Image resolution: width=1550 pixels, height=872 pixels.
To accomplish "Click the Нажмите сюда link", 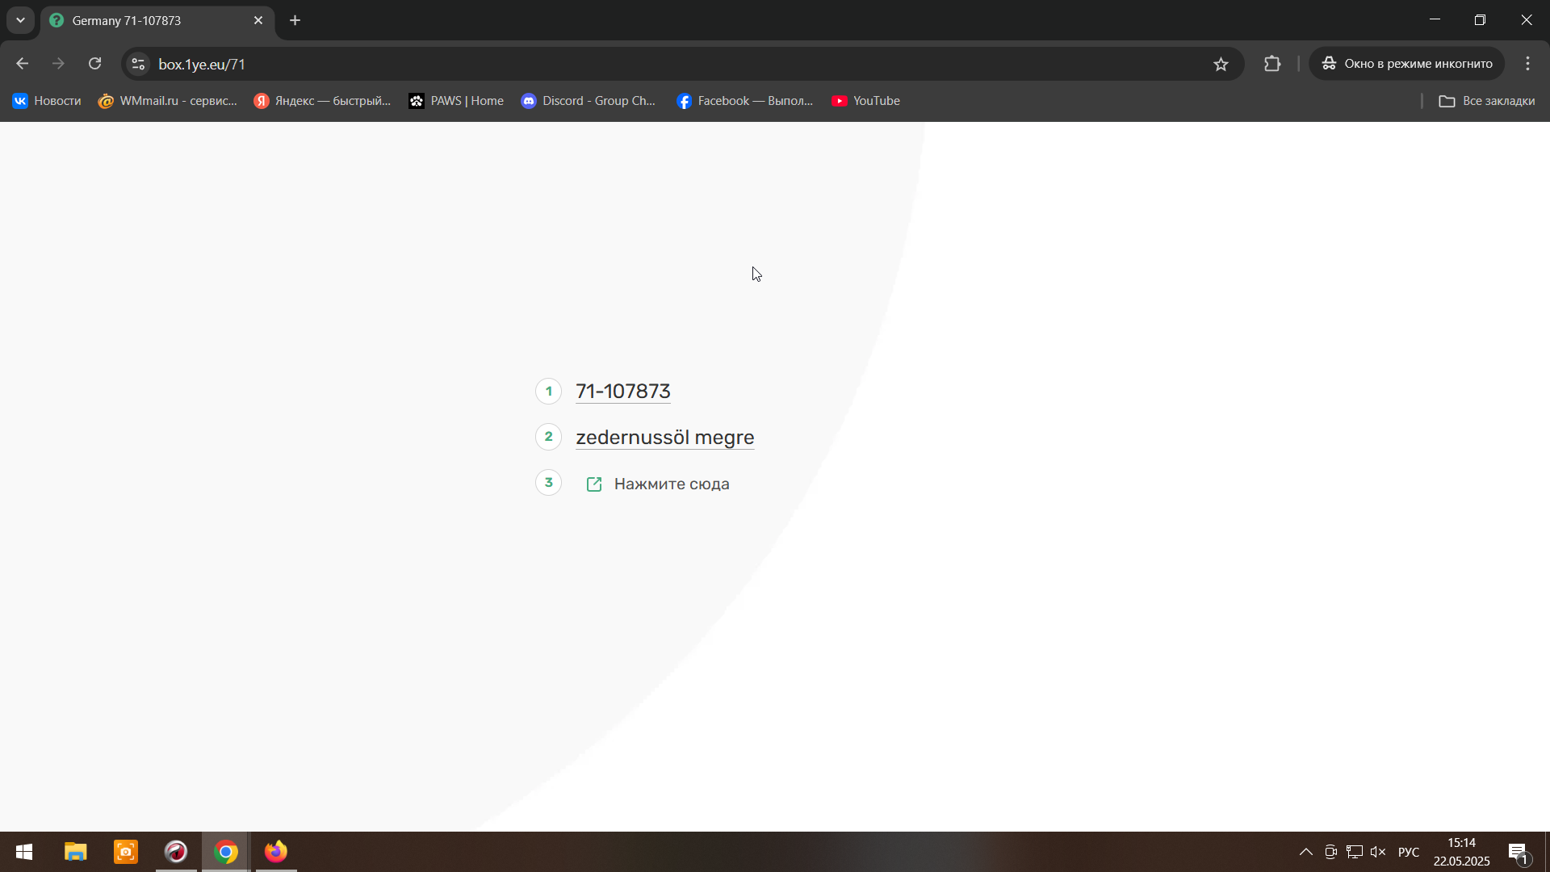I will 672,484.
